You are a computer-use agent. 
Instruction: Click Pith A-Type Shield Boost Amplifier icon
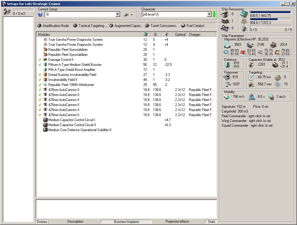point(45,69)
